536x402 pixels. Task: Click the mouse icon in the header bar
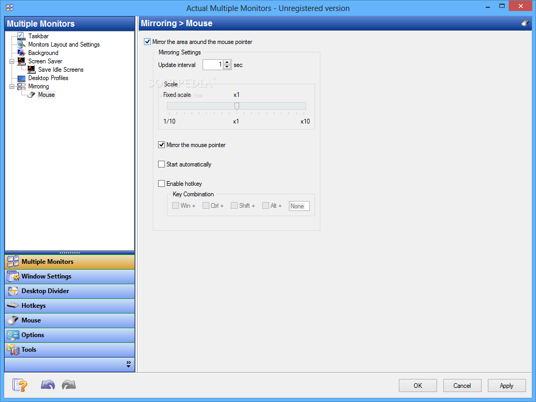pyautogui.click(x=525, y=23)
